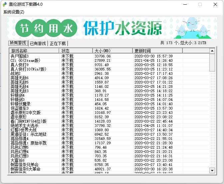The width and height of the screenshot is (224, 184).
Task: Click size value 48921.37
Action: tap(103, 169)
